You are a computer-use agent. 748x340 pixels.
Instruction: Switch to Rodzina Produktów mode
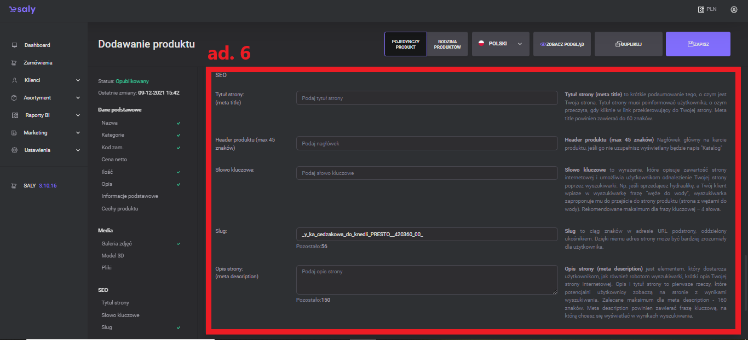[x=447, y=44]
